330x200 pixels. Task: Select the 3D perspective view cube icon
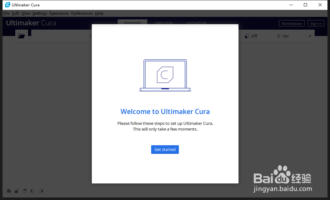pos(9,191)
